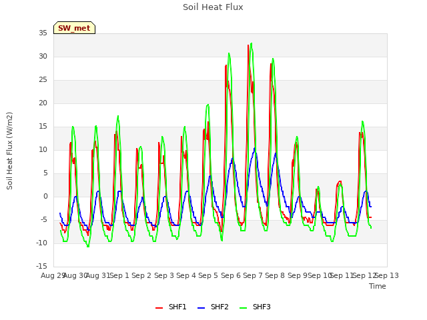Click the Sep 8 x-axis tick label
The width and height of the screenshot is (427, 320).
coord(275,275)
